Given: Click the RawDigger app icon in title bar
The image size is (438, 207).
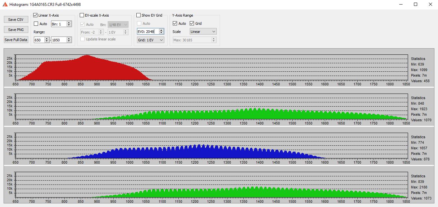Looking at the screenshot, I should tap(5, 5).
